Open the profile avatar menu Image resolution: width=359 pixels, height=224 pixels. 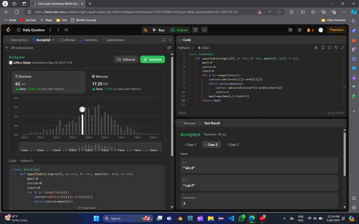pyautogui.click(x=321, y=30)
